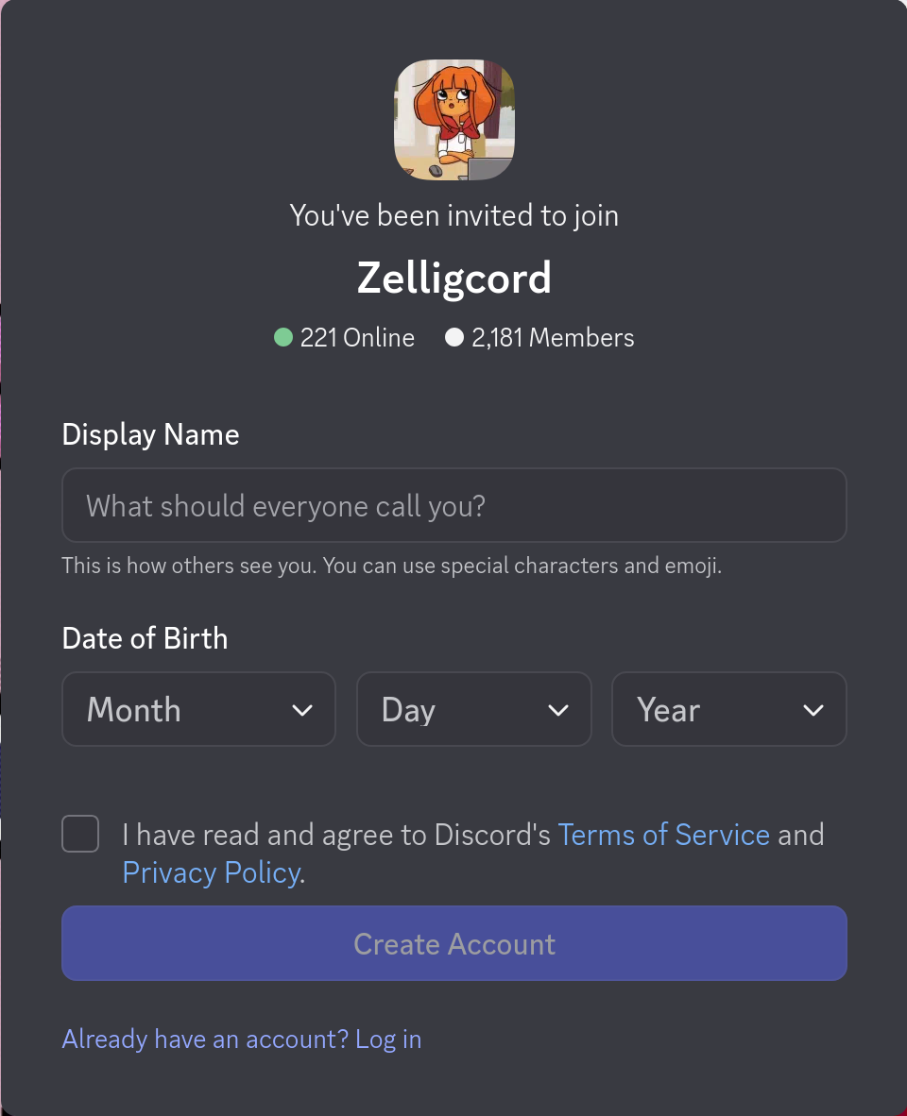Image resolution: width=907 pixels, height=1116 pixels.
Task: Open the Year dropdown
Action: point(728,709)
